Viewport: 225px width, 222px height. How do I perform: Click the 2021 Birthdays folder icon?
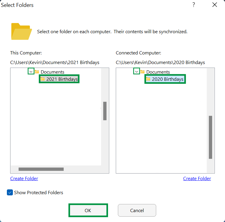point(42,79)
